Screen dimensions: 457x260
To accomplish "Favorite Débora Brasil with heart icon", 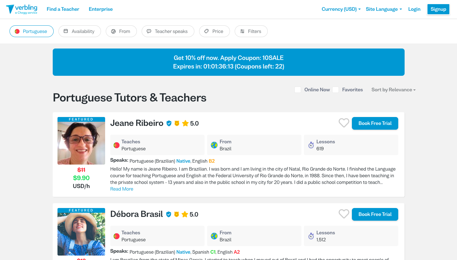I will point(344,214).
